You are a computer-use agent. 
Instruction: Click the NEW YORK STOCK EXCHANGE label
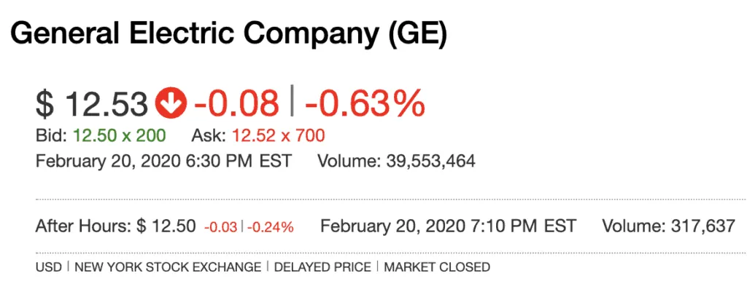tap(168, 267)
